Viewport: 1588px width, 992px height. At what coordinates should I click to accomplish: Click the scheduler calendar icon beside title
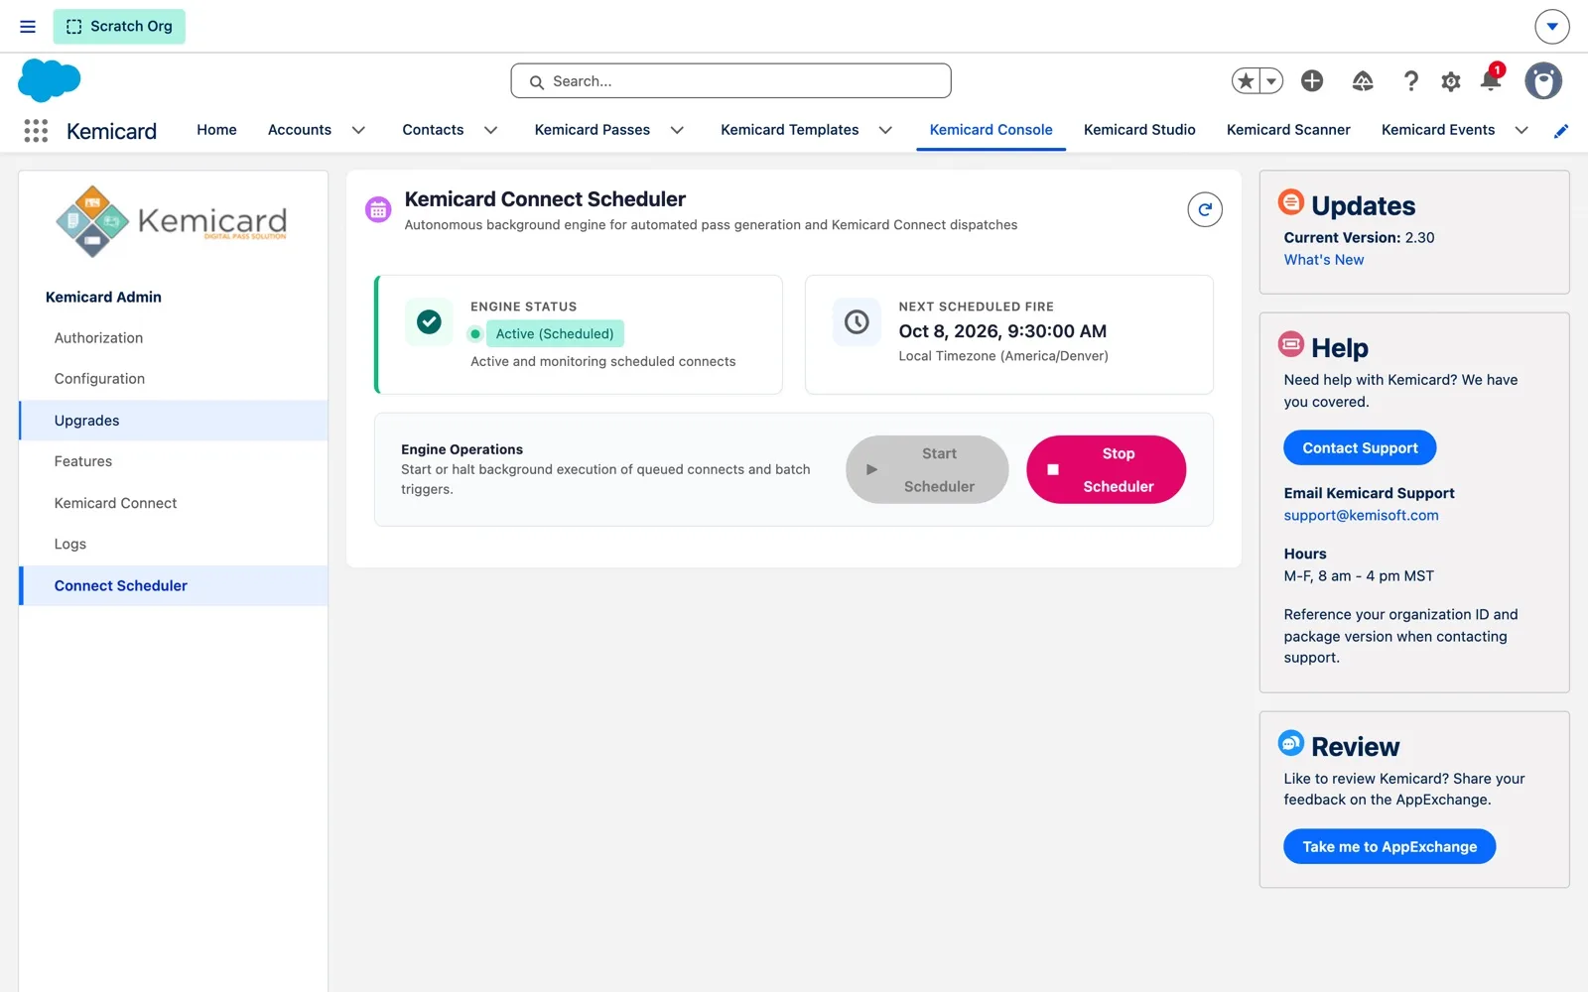[x=378, y=209]
